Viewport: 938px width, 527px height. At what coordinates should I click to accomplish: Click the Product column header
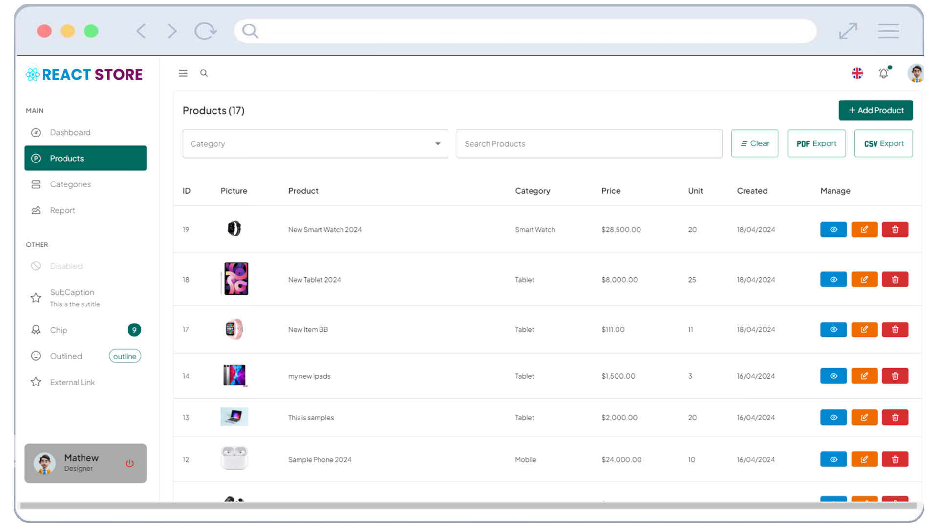pos(303,191)
